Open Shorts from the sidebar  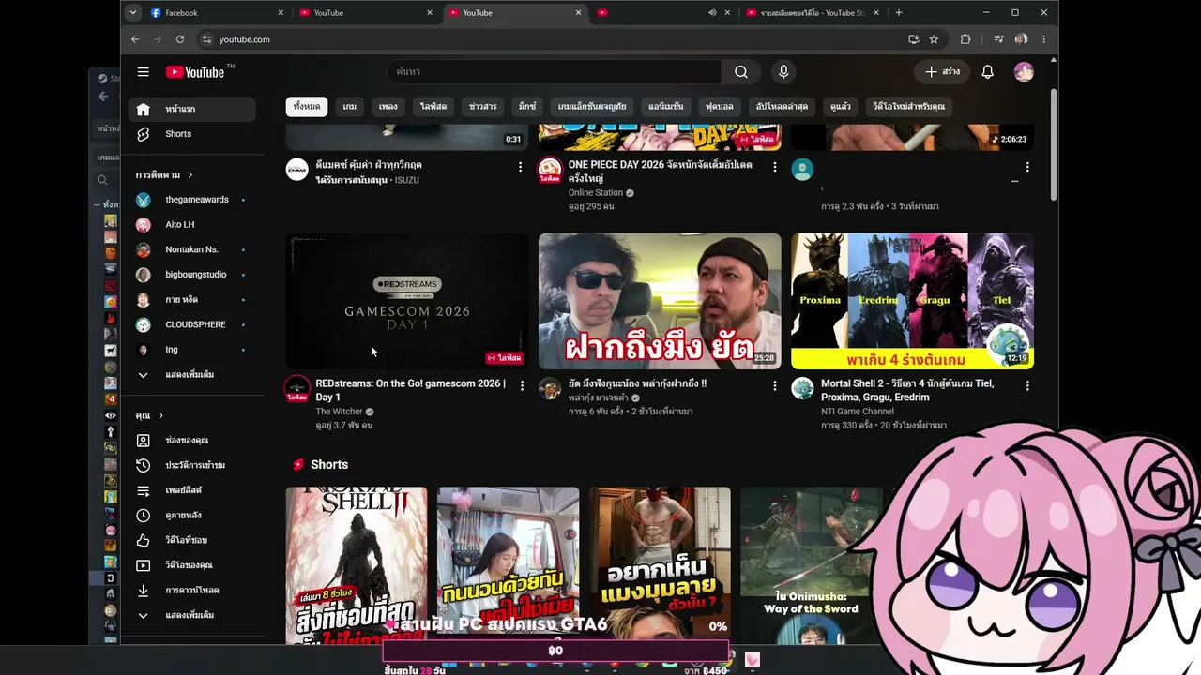click(x=191, y=134)
